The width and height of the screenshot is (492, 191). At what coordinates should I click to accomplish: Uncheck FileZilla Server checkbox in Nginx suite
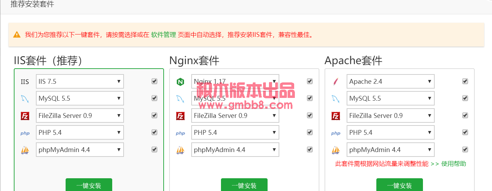[x=310, y=115]
